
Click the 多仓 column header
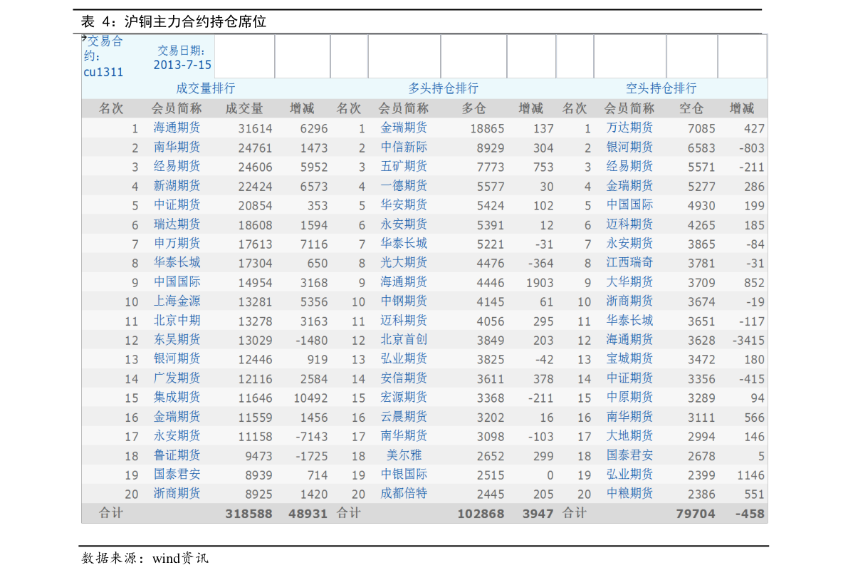click(x=473, y=108)
